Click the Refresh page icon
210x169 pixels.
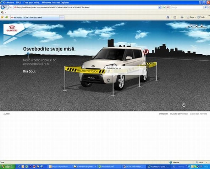coord(164,7)
